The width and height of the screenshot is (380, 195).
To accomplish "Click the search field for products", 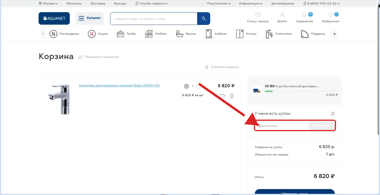I will point(154,19).
